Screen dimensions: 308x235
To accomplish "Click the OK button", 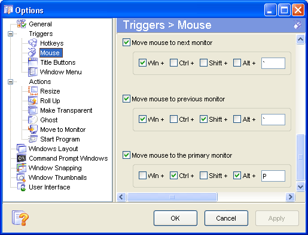I will (175, 218).
